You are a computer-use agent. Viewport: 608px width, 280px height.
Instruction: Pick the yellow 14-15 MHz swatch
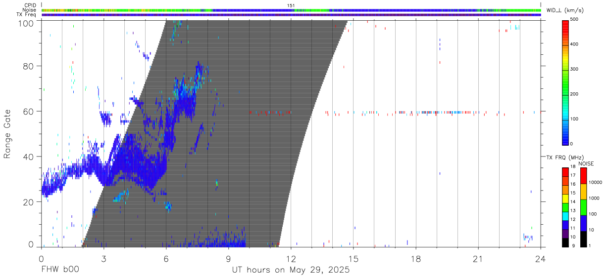pyautogui.click(x=565, y=198)
